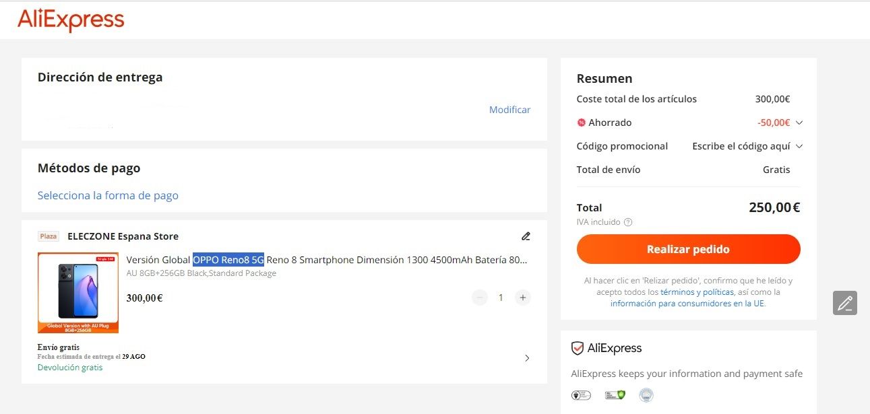Click the '-50,00€' saved amount

[x=774, y=123]
